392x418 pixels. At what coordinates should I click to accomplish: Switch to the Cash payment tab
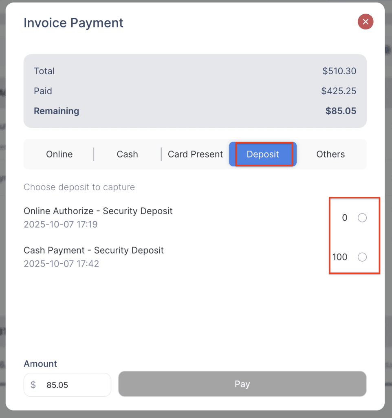(x=127, y=154)
